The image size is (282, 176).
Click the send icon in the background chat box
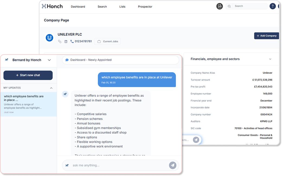point(196,140)
